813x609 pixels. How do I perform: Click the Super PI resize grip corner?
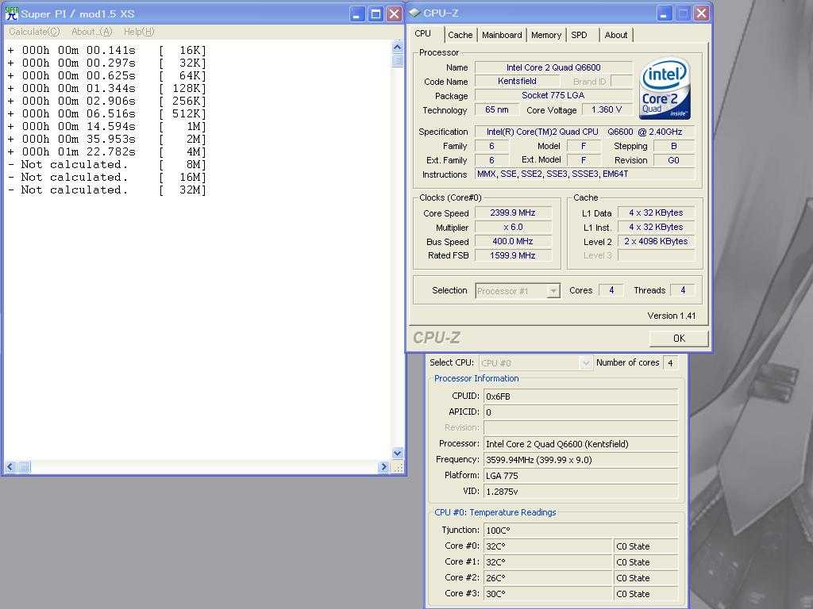[398, 467]
